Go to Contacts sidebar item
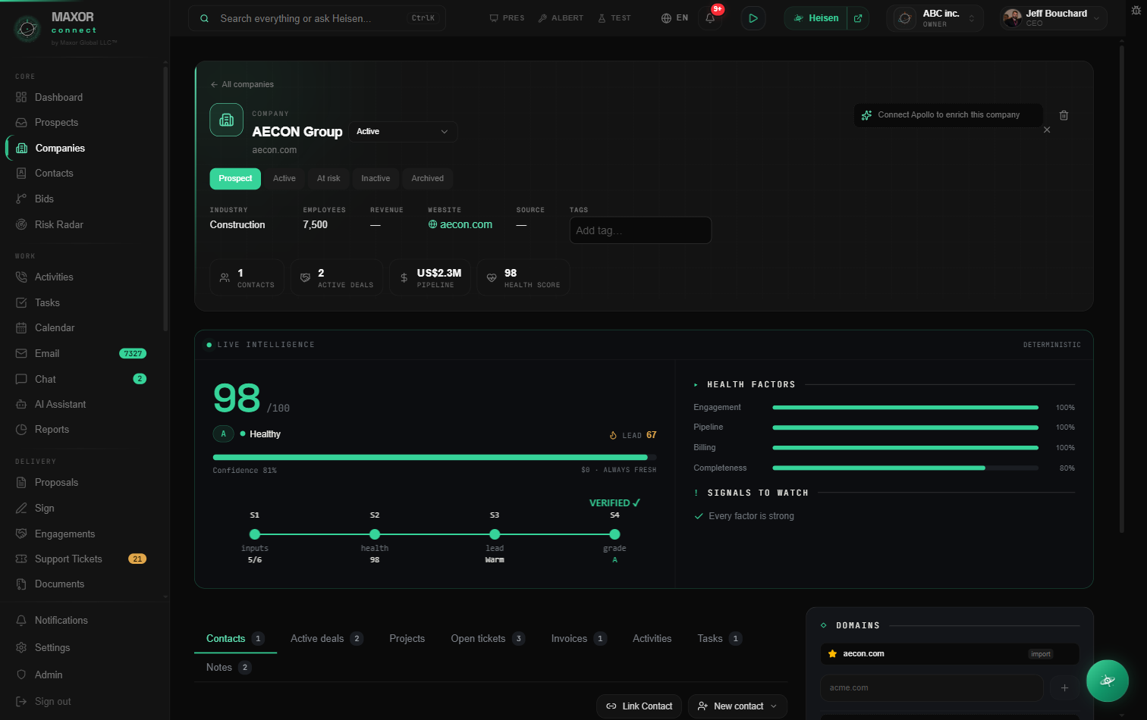The width and height of the screenshot is (1147, 720). click(54, 173)
